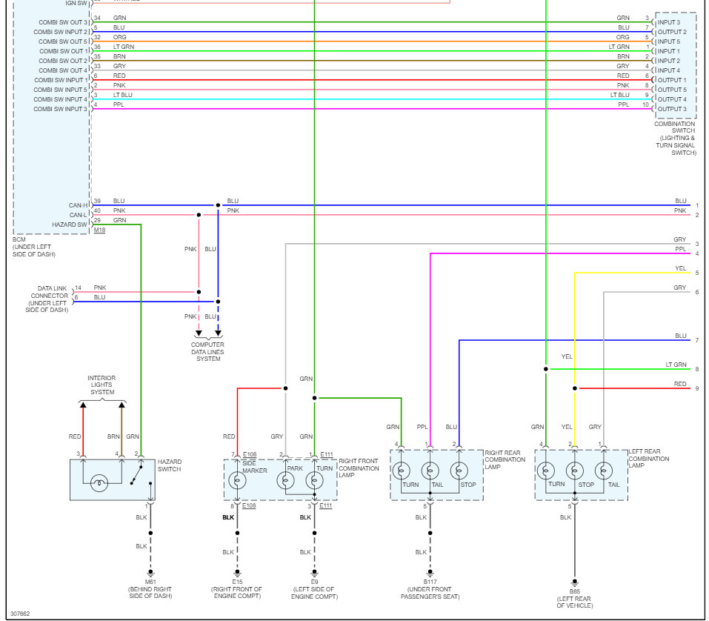709x621 pixels.
Task: Click the combination switch OUTPUT 5 terminal
Action: [x=672, y=90]
